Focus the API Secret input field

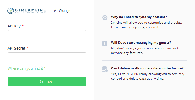[x=47, y=57]
